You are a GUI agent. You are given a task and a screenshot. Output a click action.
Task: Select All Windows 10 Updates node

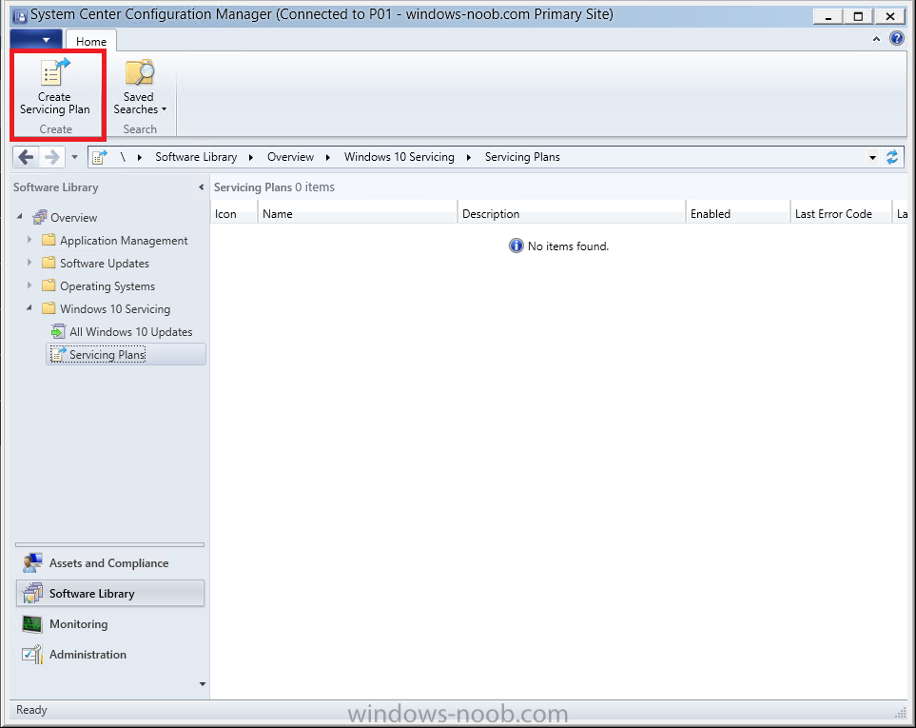(x=130, y=331)
